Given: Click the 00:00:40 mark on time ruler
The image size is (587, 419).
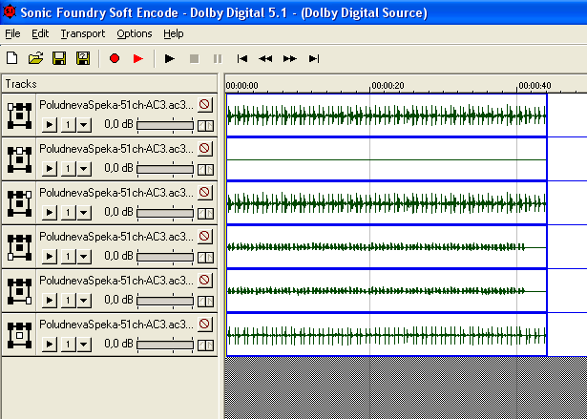Looking at the screenshot, I should coord(535,85).
